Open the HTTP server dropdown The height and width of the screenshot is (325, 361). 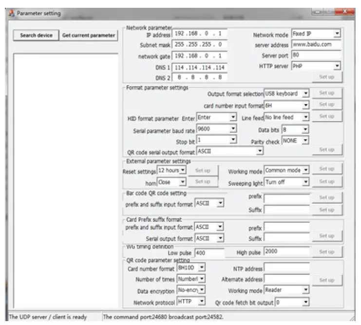point(337,66)
